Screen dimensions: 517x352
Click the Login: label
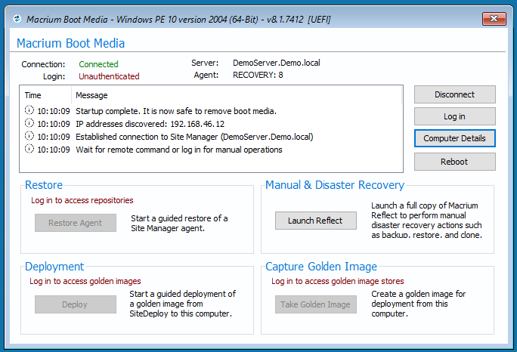pos(54,76)
